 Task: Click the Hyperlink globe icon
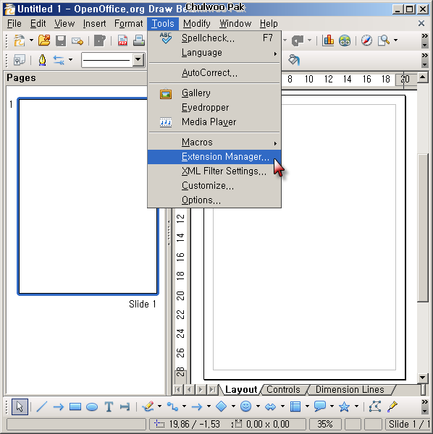(x=345, y=41)
